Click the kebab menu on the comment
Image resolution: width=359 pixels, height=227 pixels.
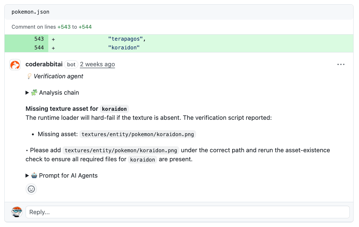[341, 64]
